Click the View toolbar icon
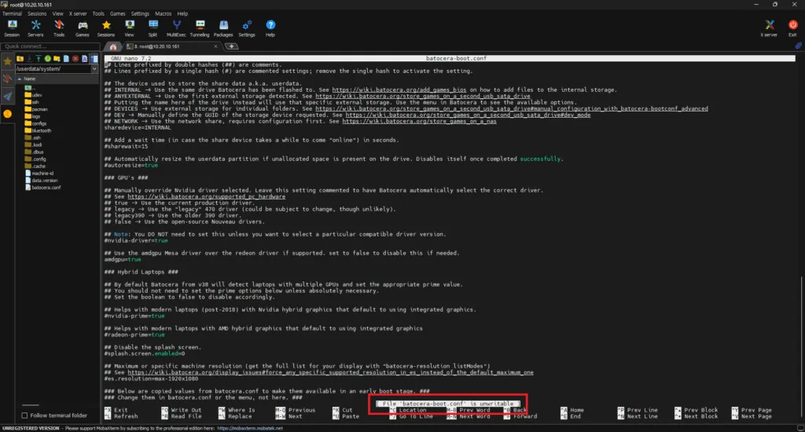The width and height of the screenshot is (805, 432). 130,28
